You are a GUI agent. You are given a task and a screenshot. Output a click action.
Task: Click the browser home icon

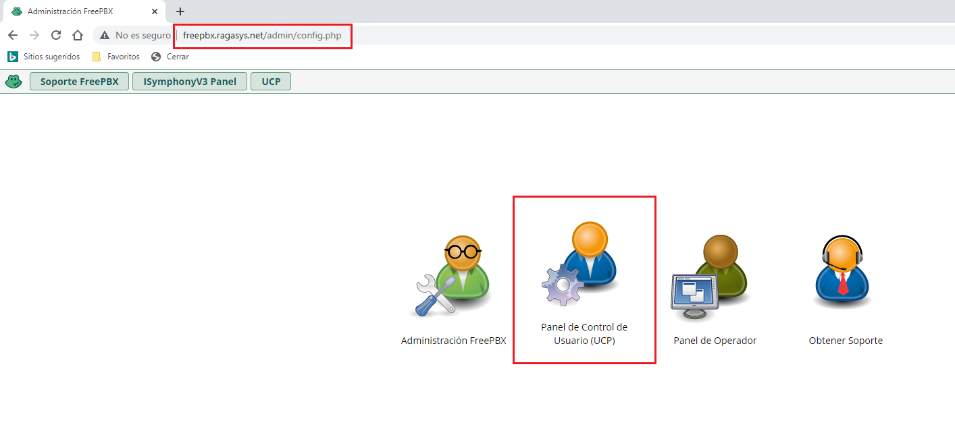pyautogui.click(x=77, y=35)
